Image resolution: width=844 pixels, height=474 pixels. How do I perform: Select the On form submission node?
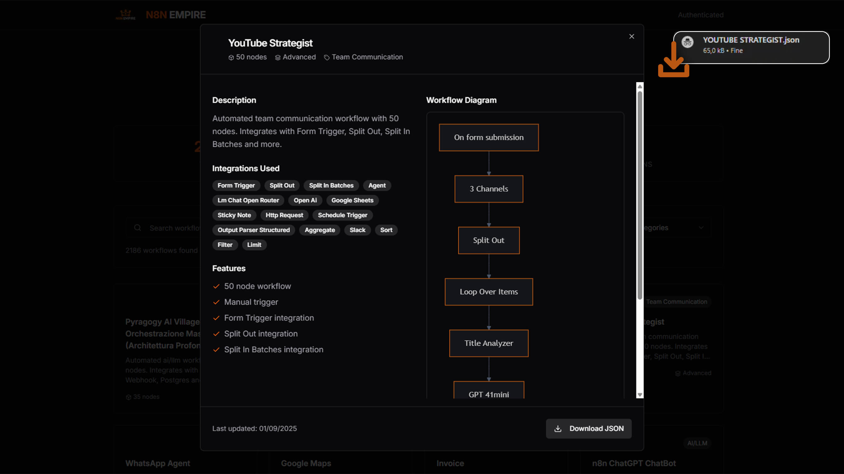pos(489,137)
